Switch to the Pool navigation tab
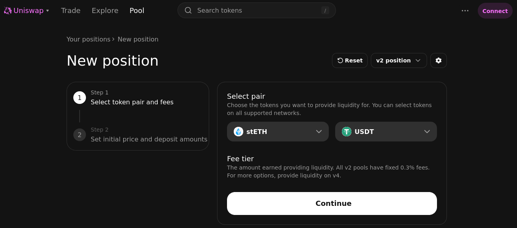The image size is (517, 228). point(137,11)
